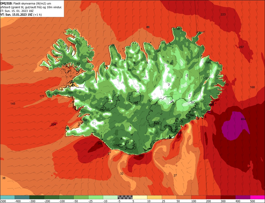Select the checkered swatch between -5 and 5
Image resolution: width=265 pixels, height=203 pixels.
(x=125, y=197)
